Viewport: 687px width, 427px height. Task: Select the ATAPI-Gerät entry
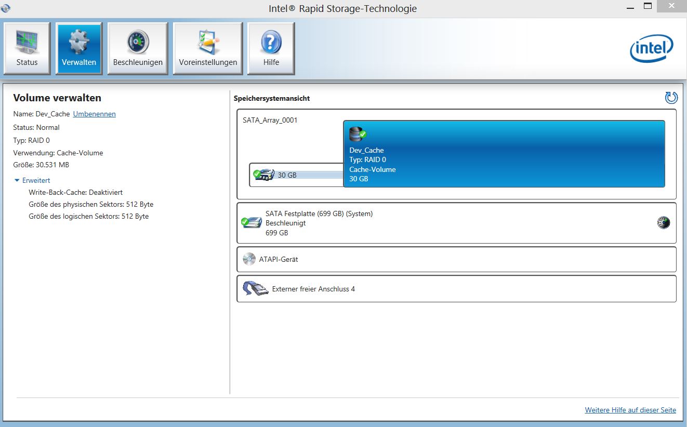456,259
